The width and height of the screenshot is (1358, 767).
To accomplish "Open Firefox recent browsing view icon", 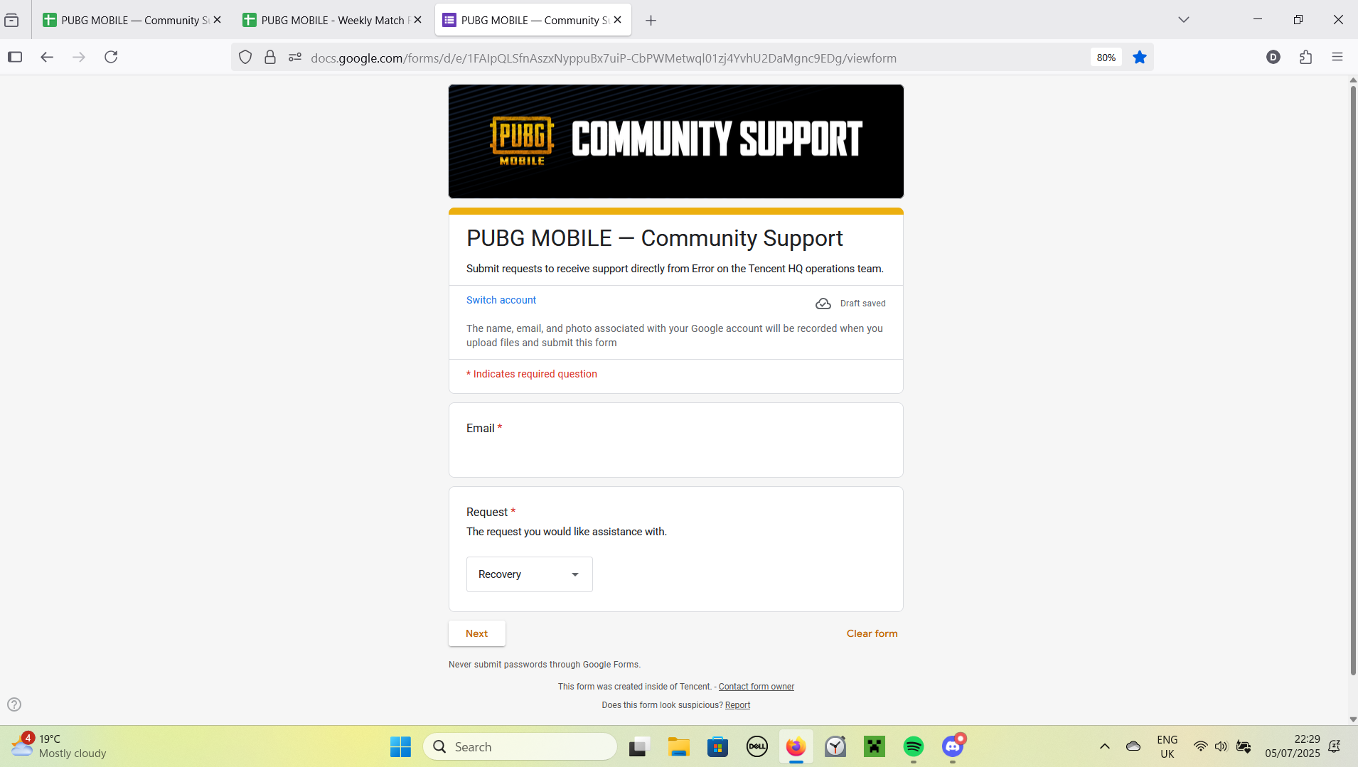I will pyautogui.click(x=11, y=20).
